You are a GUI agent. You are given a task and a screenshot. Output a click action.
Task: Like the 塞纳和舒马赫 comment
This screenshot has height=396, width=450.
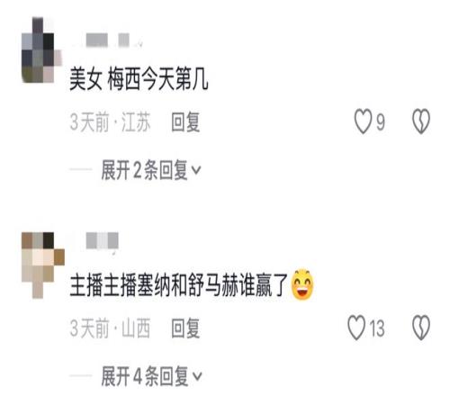356,328
